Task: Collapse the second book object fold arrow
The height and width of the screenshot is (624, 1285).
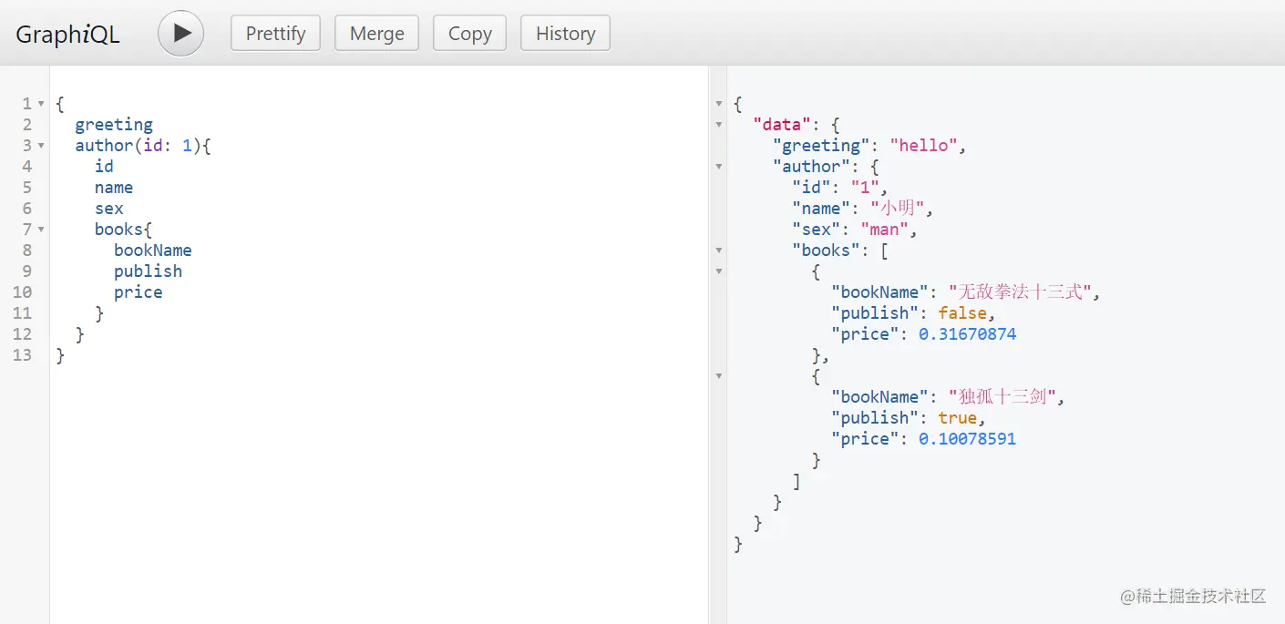Action: coord(718,376)
